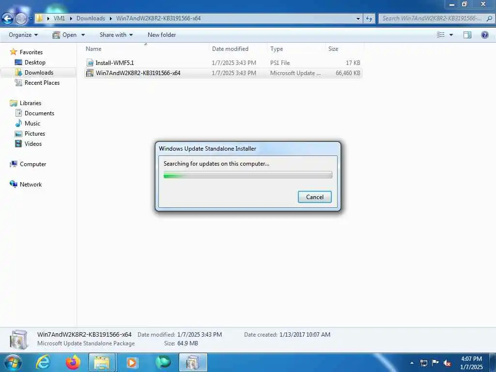Show hidden tray icons arrow
The width and height of the screenshot is (496, 372).
(412, 363)
